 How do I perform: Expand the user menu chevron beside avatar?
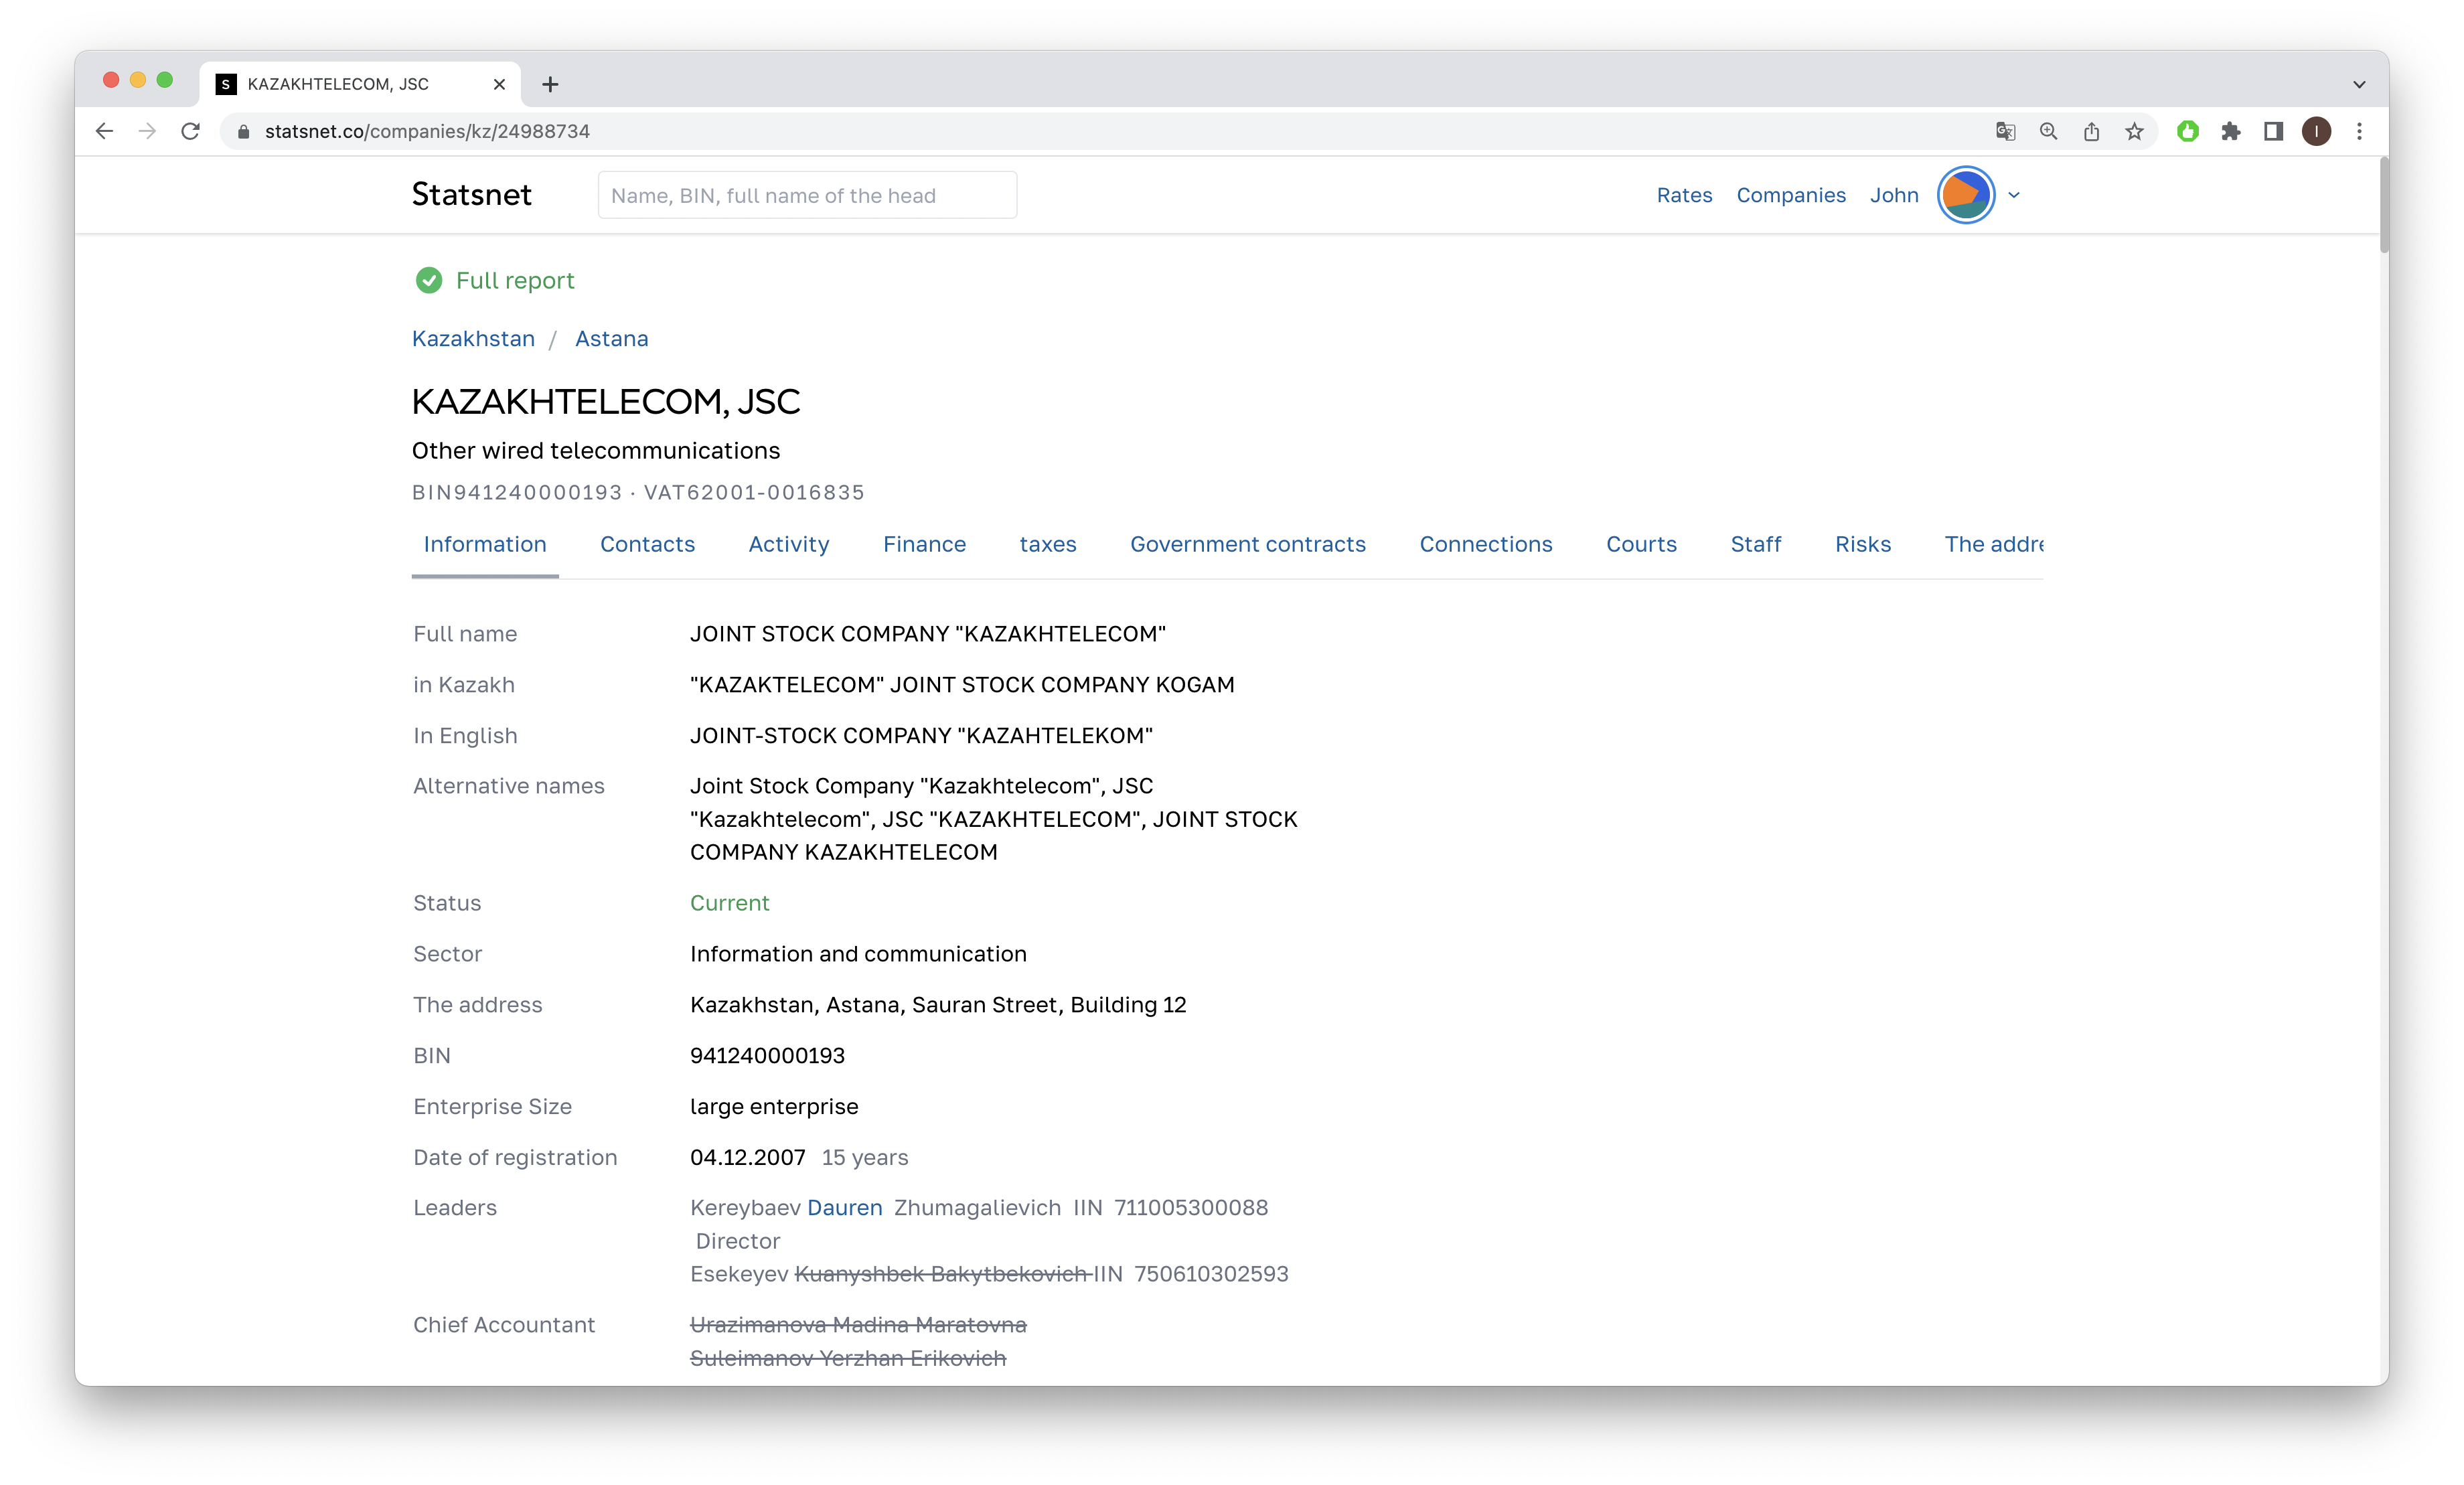2014,195
